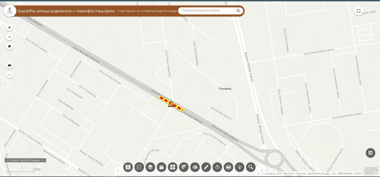This screenshot has height=177, width=380.
Task: Open the Basemap gallery grid widget
Action: 173,167
